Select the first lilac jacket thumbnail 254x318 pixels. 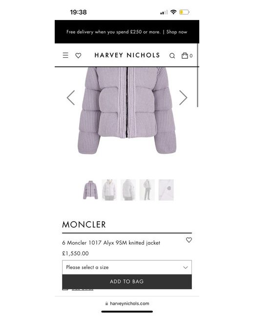click(x=90, y=190)
